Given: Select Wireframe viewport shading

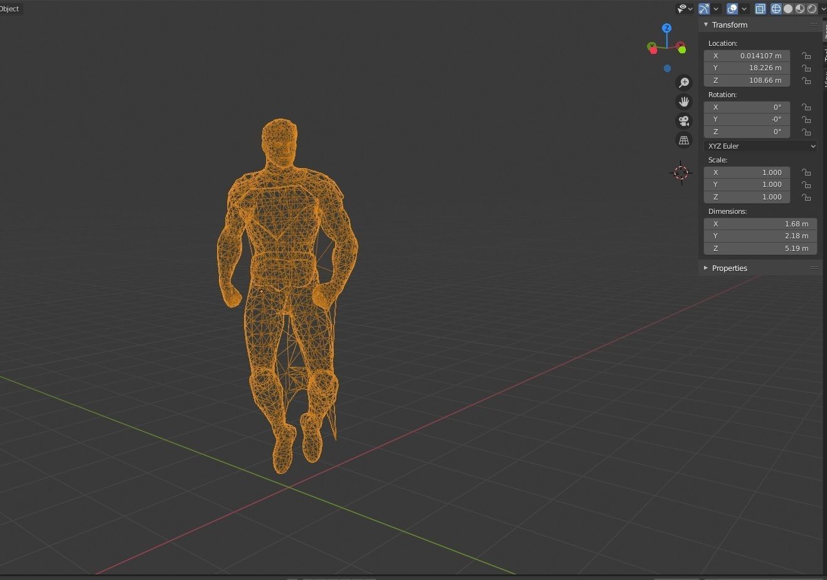Looking at the screenshot, I should (776, 9).
